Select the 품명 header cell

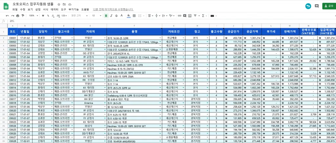coord(134,32)
